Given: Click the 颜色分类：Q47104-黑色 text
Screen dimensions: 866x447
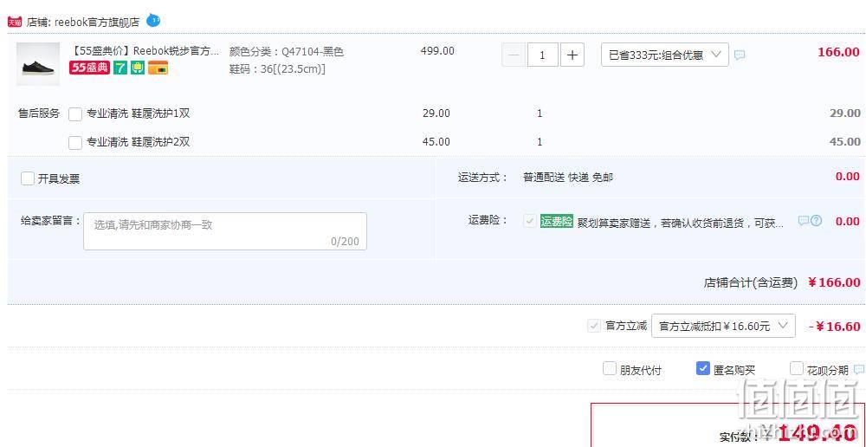Looking at the screenshot, I should click(x=286, y=52).
